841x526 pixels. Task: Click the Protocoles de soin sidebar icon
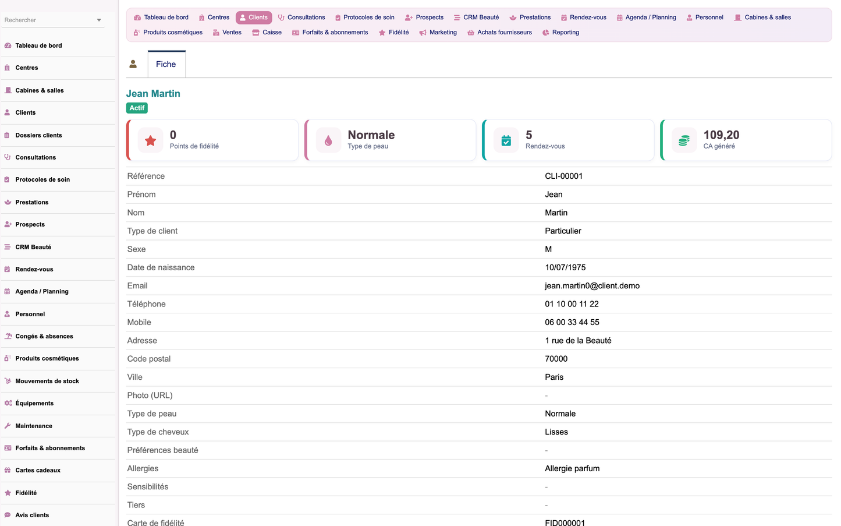(x=8, y=179)
